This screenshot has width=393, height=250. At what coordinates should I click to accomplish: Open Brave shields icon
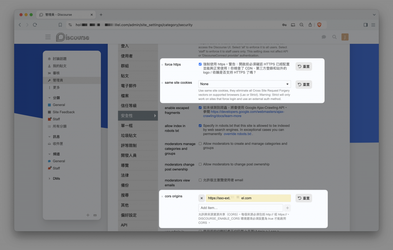coord(319,25)
